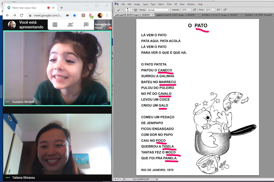
Task: Open the Window menu in Photoshop
Action: pyautogui.click(x=191, y=4)
